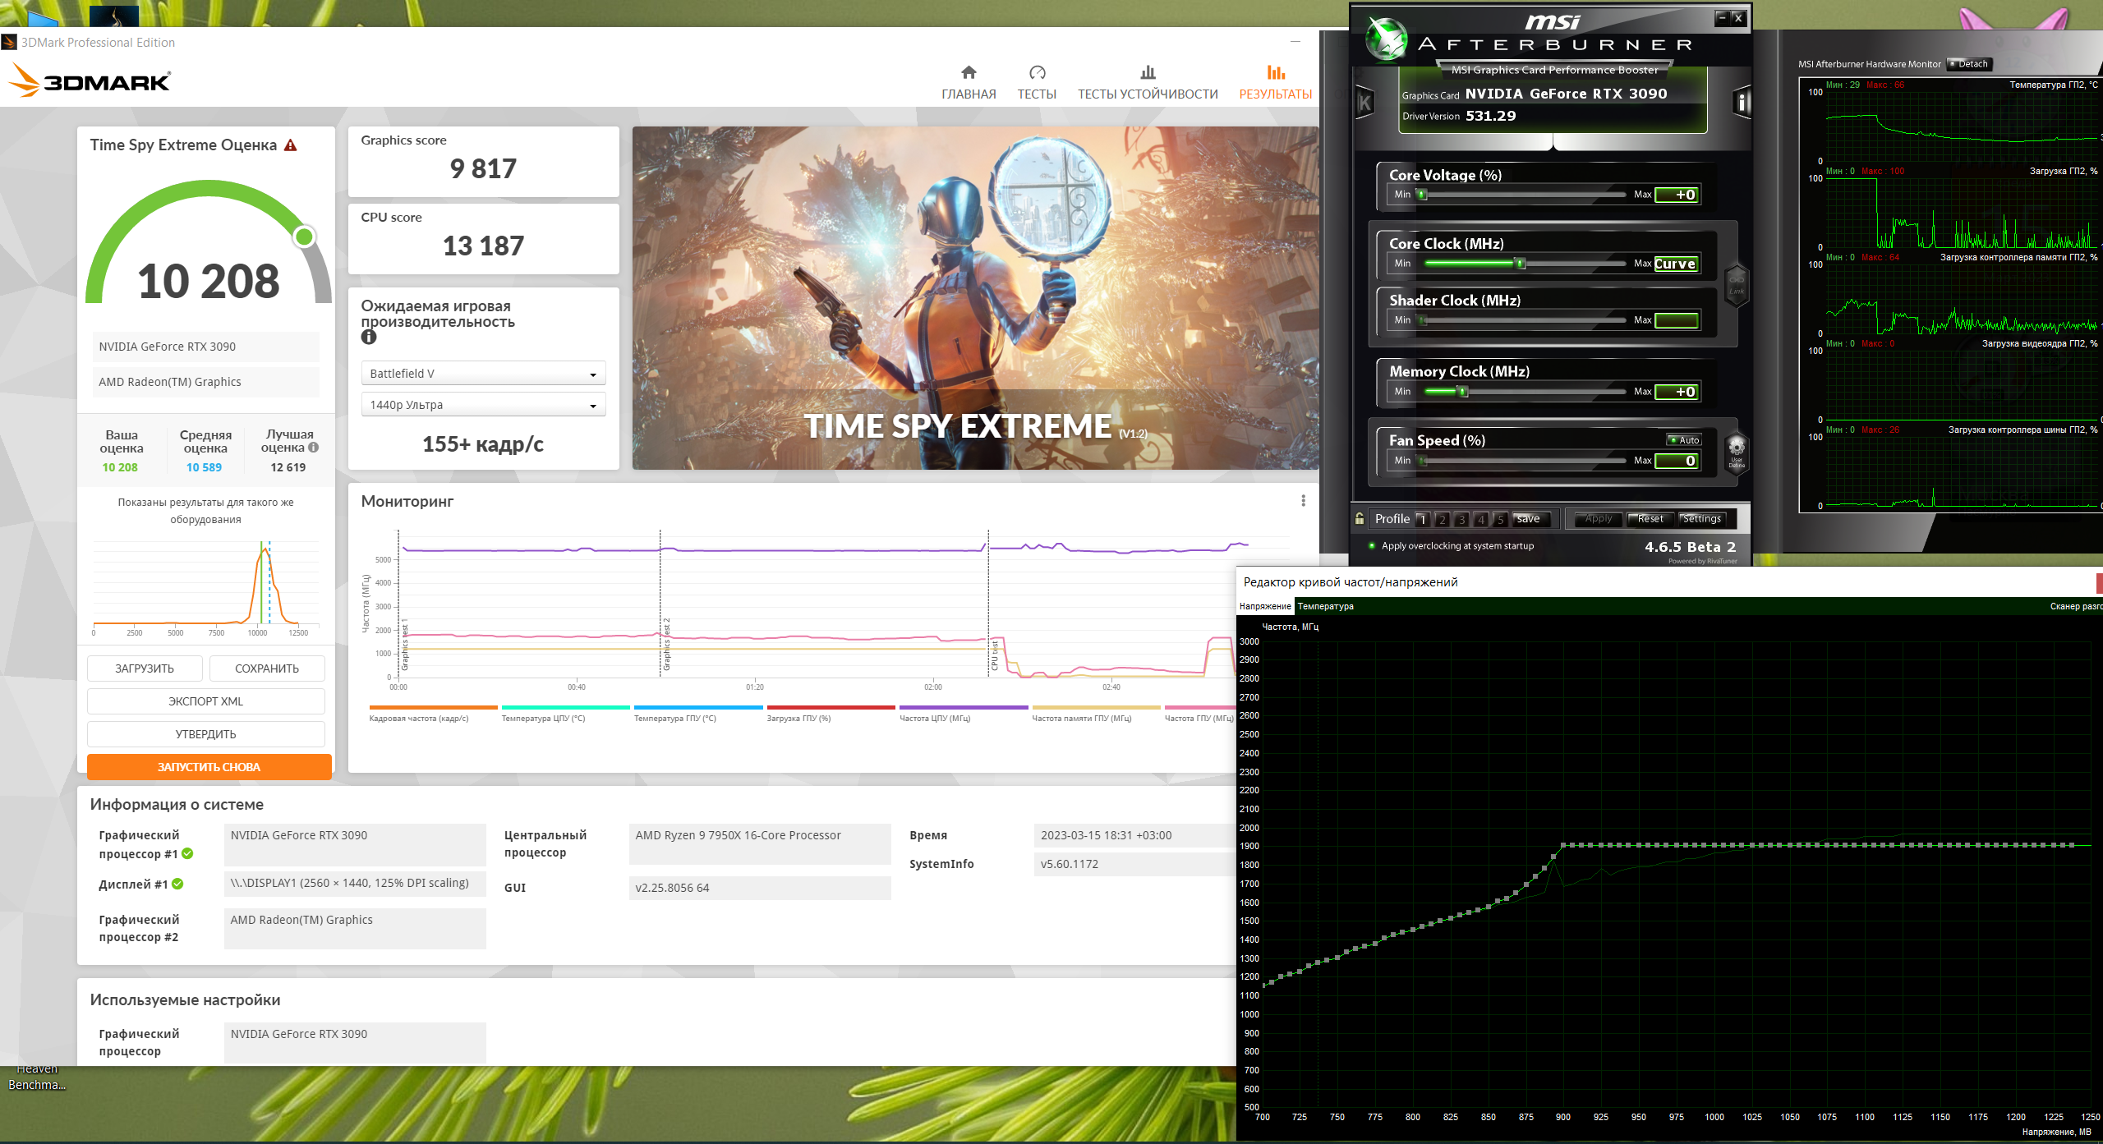The width and height of the screenshot is (2103, 1144).
Task: Switch to the РЕЗУЛЬТАТЫ tab
Action: tap(1275, 82)
